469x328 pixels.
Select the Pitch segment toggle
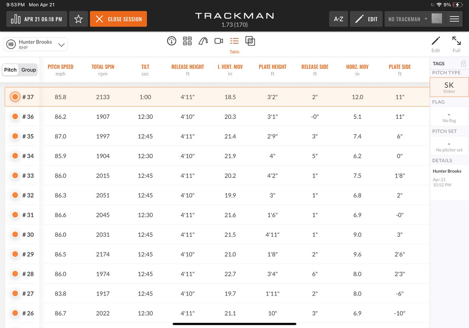[x=11, y=70]
